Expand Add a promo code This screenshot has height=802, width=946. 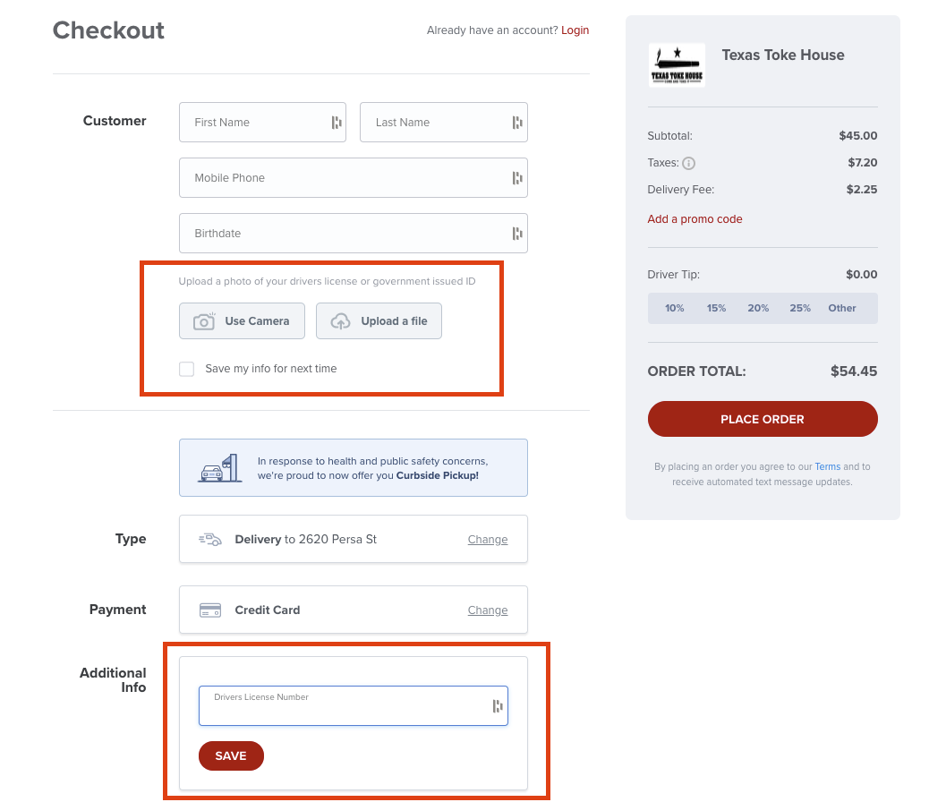[695, 219]
